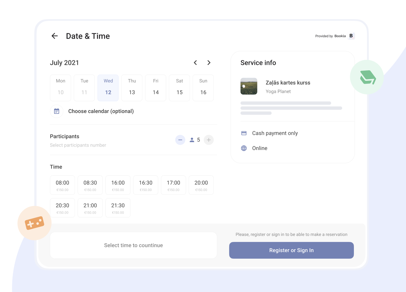Click the Date & Time heading
The height and width of the screenshot is (292, 406).
pyautogui.click(x=88, y=36)
